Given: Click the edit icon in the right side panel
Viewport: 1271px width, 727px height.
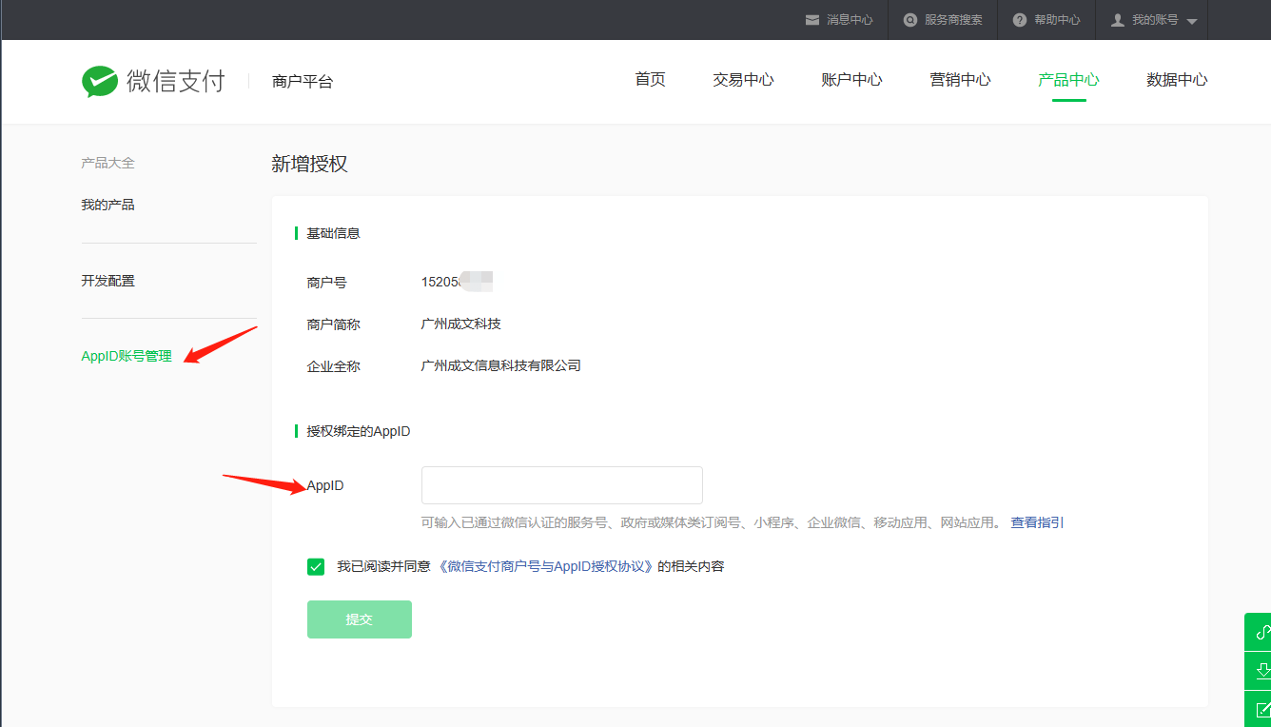Looking at the screenshot, I should (1262, 709).
